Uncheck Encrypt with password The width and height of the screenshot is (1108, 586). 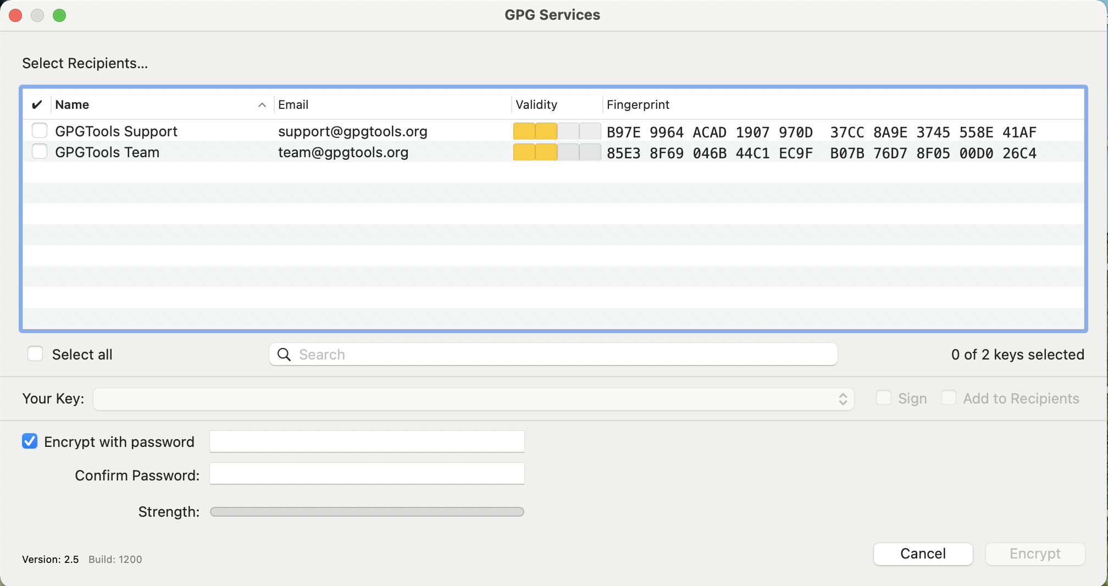(30, 441)
